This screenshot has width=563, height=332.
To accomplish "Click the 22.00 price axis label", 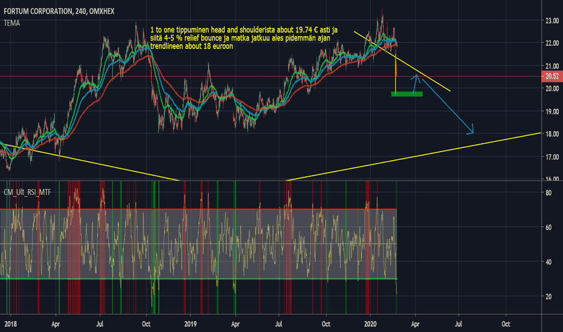I will pos(552,43).
